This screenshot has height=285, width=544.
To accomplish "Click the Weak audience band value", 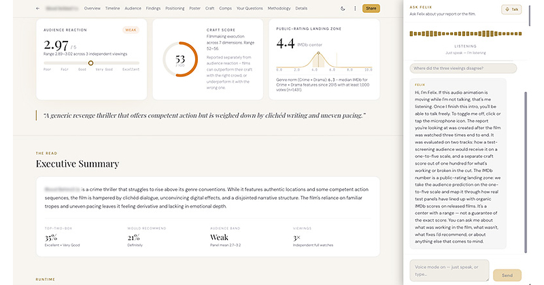I will click(219, 238).
